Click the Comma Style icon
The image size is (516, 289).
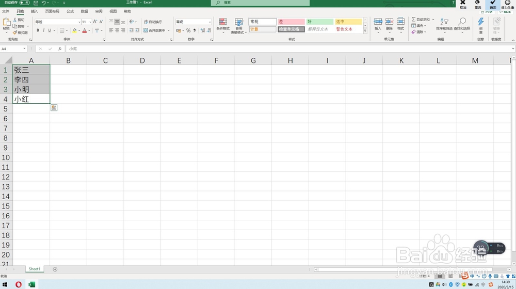point(195,30)
